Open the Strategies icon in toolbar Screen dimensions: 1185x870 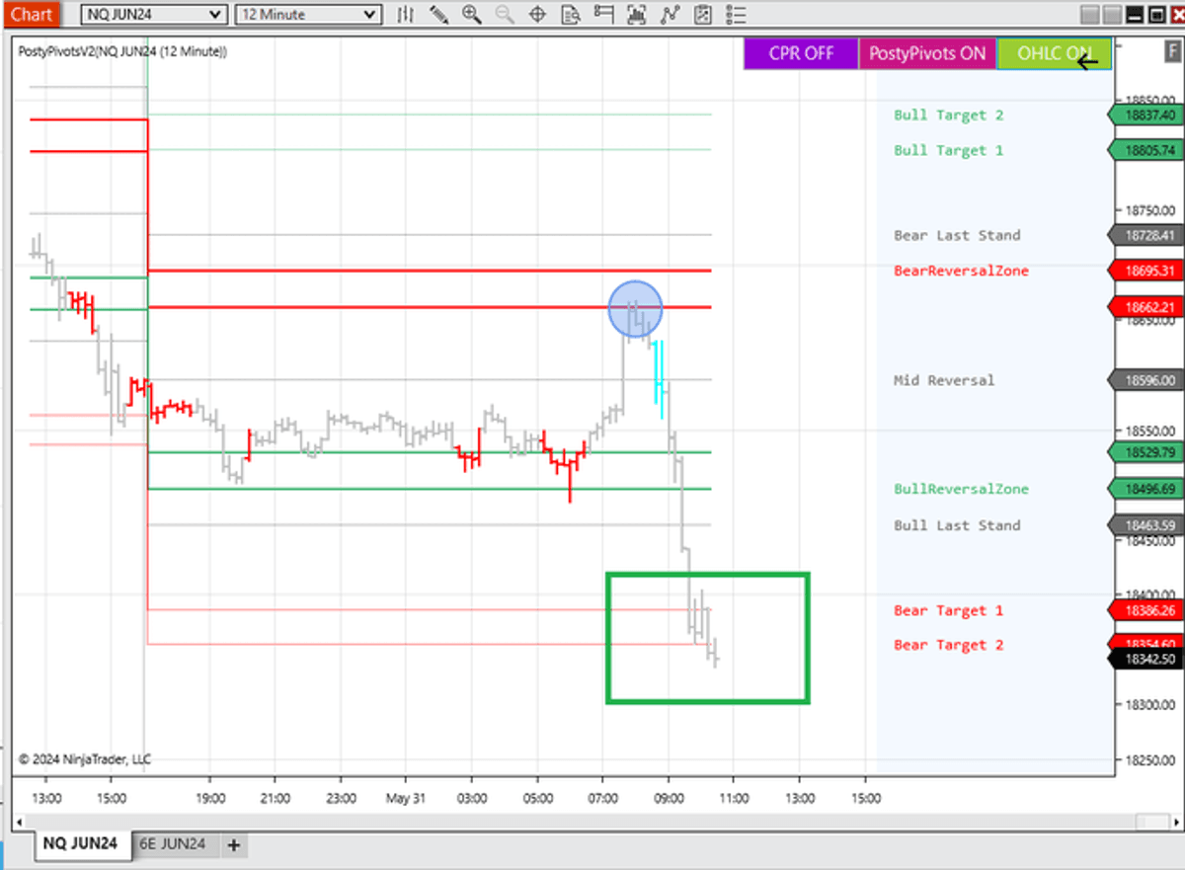tap(703, 15)
